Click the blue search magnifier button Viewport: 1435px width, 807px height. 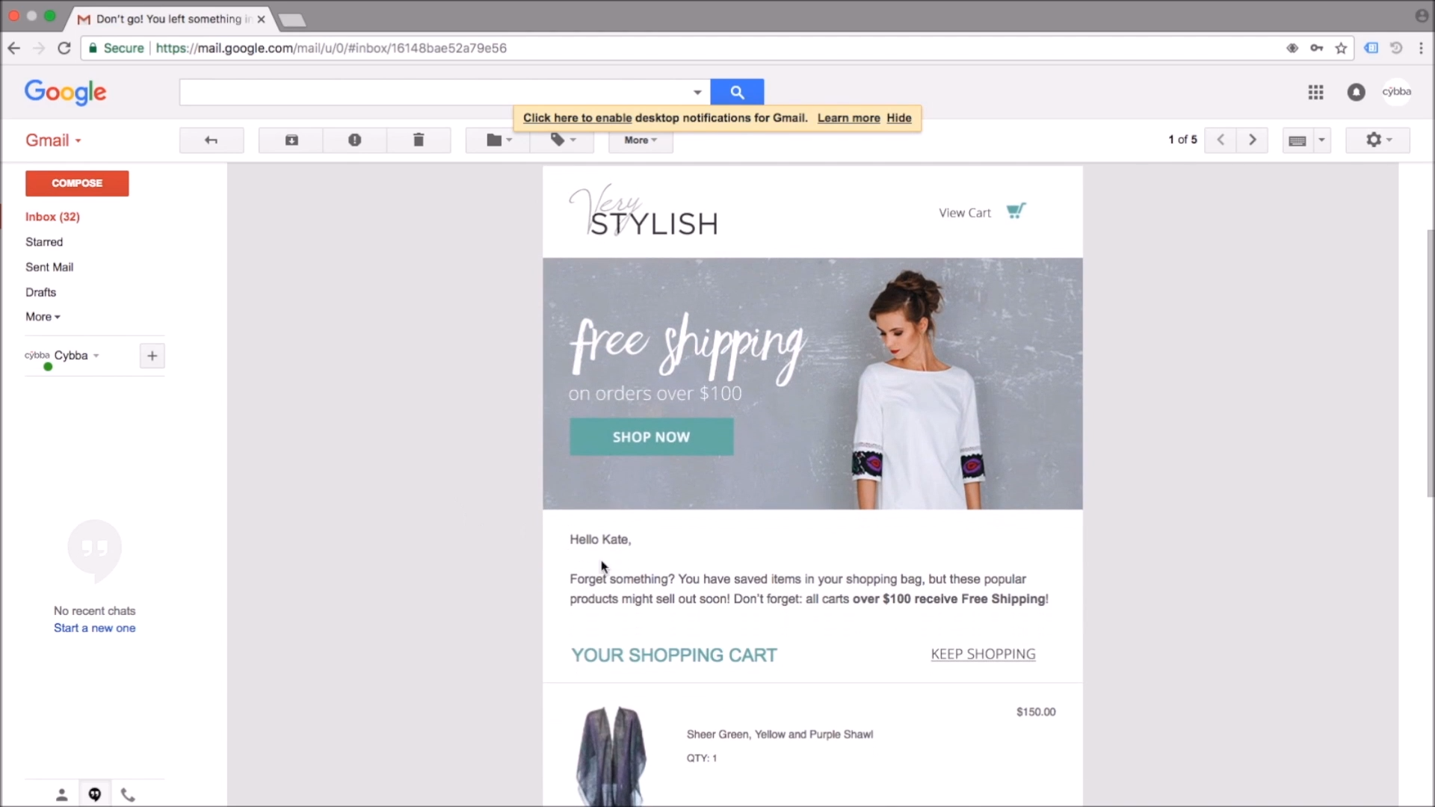pos(737,92)
